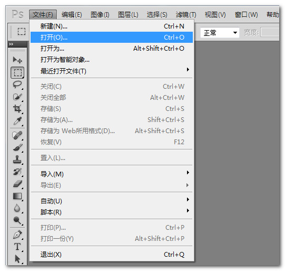
Task: Expand the toolbox using double-arrow icon
Action: (11, 44)
